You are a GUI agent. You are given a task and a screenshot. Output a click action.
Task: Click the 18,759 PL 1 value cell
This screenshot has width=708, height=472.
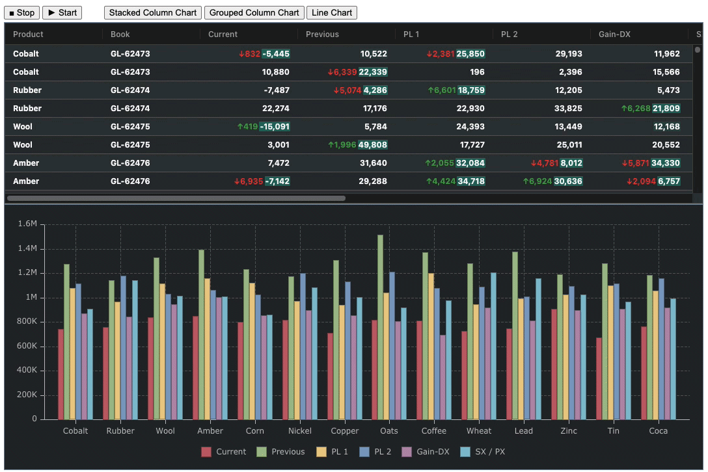click(444, 90)
